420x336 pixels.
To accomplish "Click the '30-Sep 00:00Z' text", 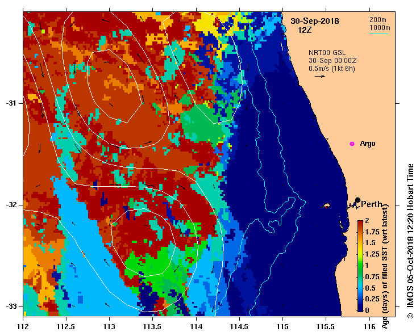I will [332, 61].
